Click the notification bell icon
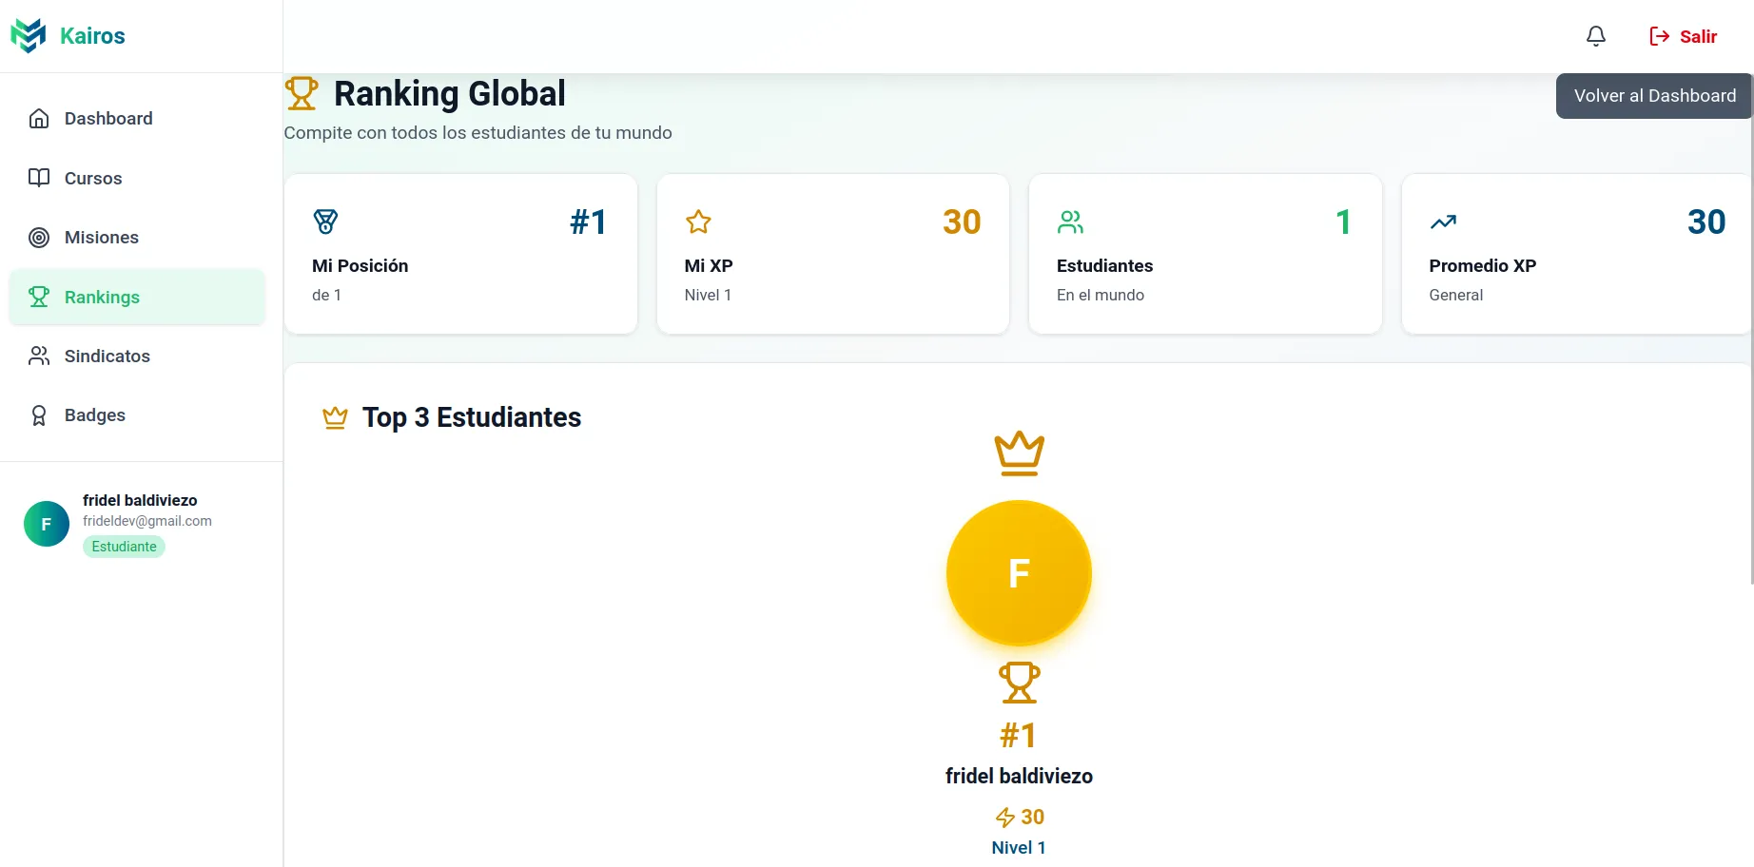 pyautogui.click(x=1595, y=36)
